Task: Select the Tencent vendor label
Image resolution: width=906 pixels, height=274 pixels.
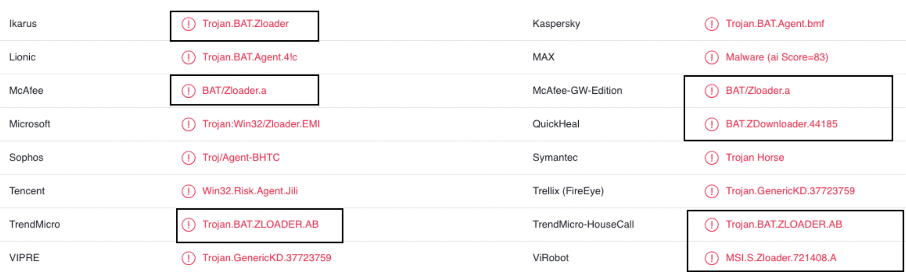Action: (27, 191)
